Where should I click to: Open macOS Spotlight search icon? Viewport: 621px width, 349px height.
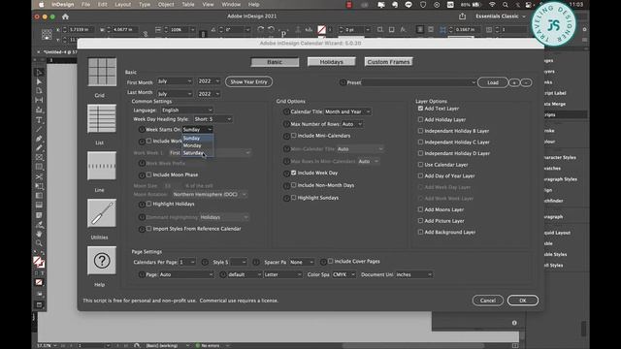click(505, 5)
